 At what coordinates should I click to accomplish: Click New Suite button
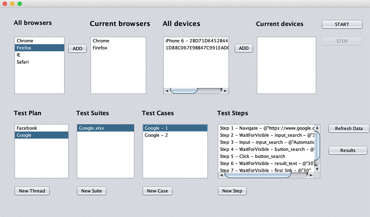92,191
